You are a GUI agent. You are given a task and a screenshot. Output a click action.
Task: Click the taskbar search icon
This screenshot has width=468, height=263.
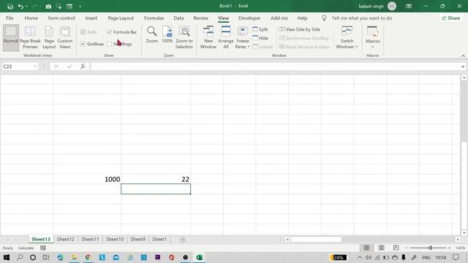pos(20,257)
